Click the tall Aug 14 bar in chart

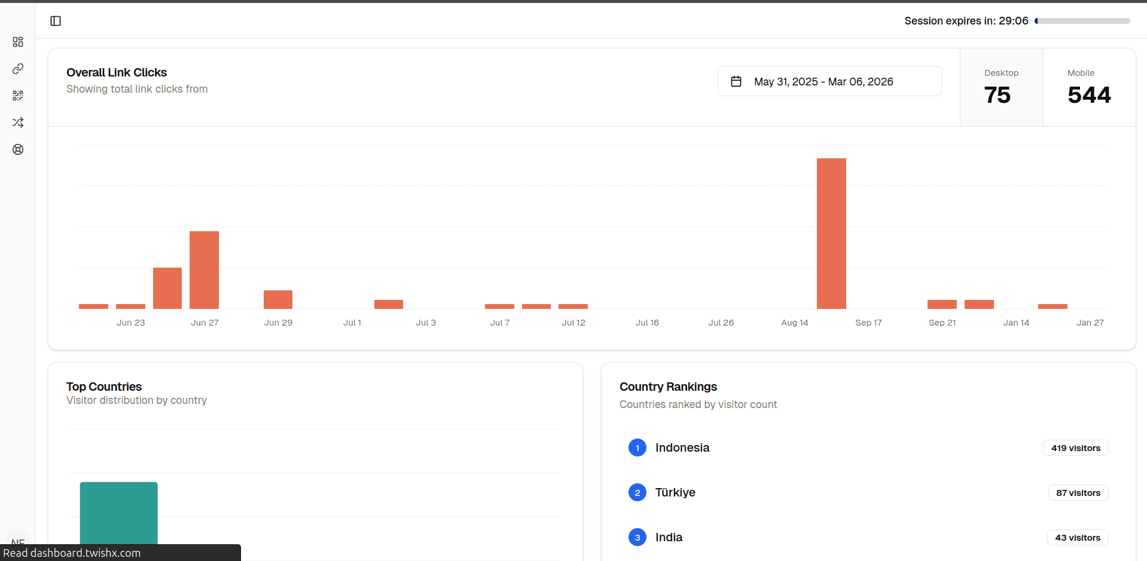(x=831, y=234)
